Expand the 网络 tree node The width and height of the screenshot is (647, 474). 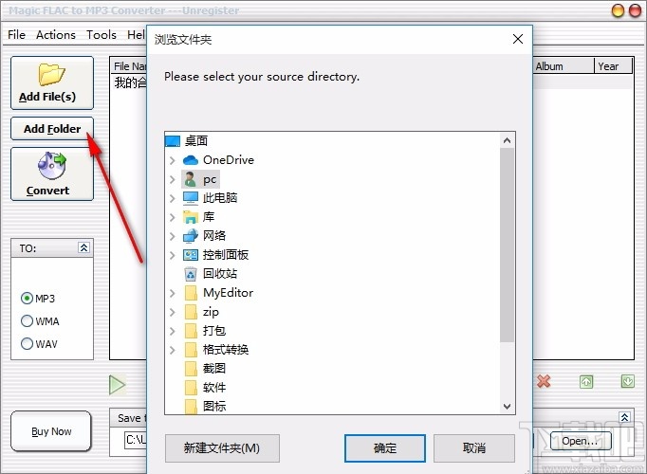point(173,236)
